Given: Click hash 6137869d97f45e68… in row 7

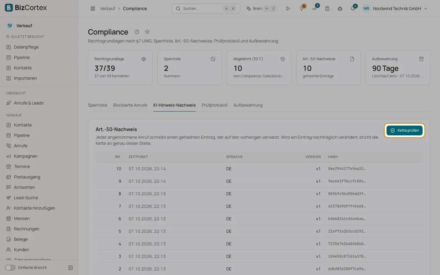Looking at the screenshot, I should 347,206.
